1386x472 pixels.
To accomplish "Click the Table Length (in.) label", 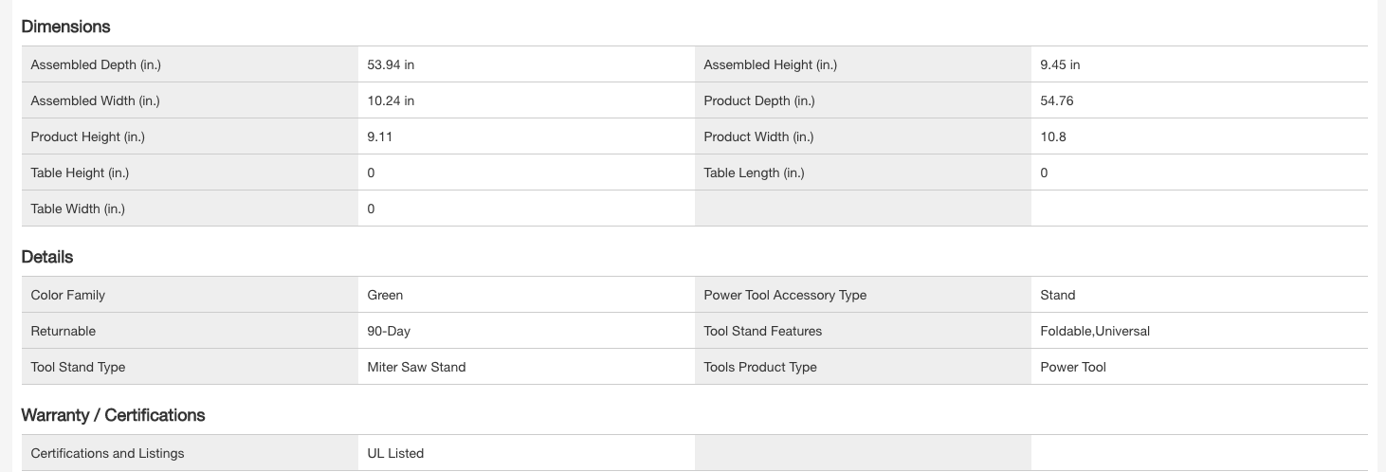I will click(754, 172).
